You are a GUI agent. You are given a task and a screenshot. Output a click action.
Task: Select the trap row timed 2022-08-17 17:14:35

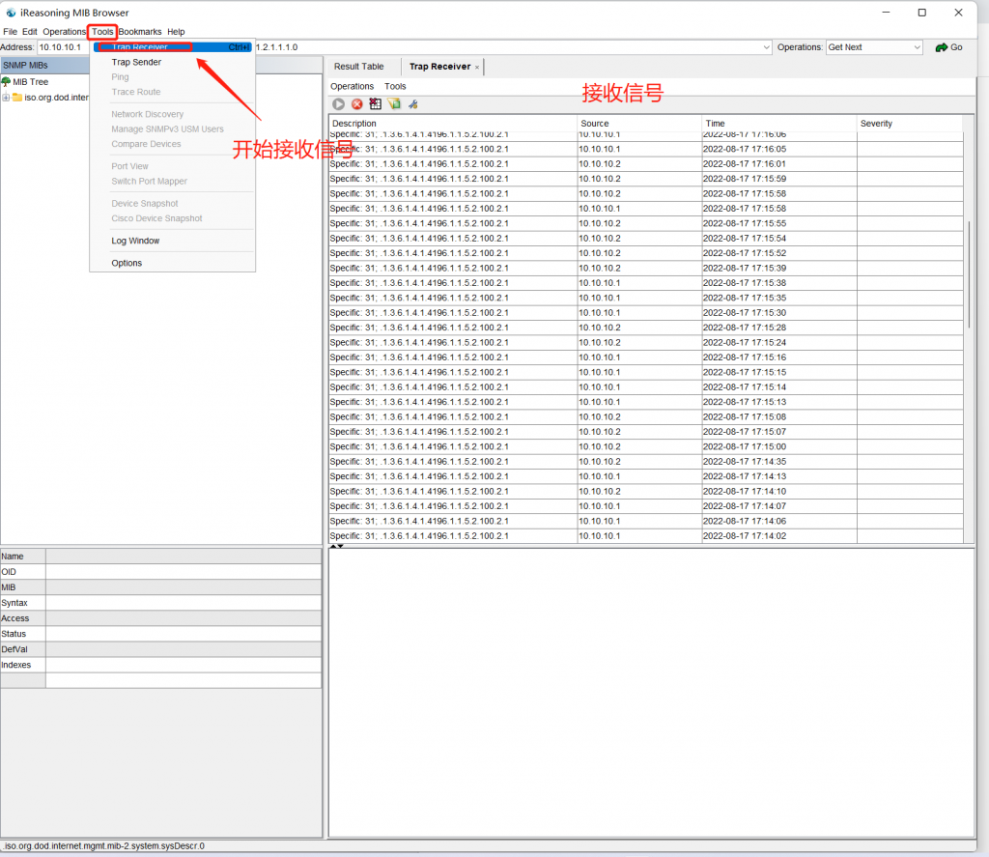point(646,461)
